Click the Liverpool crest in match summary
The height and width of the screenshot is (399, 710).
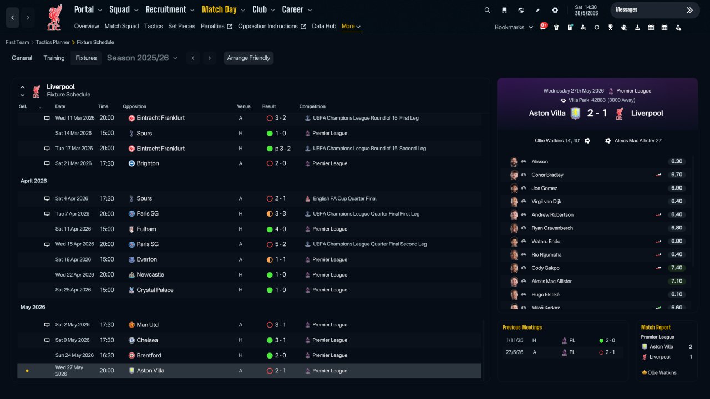pos(620,113)
